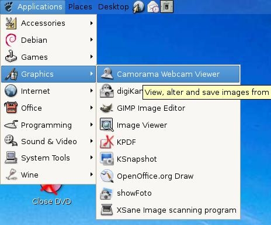Expand Internet submenu arrow

(92, 91)
